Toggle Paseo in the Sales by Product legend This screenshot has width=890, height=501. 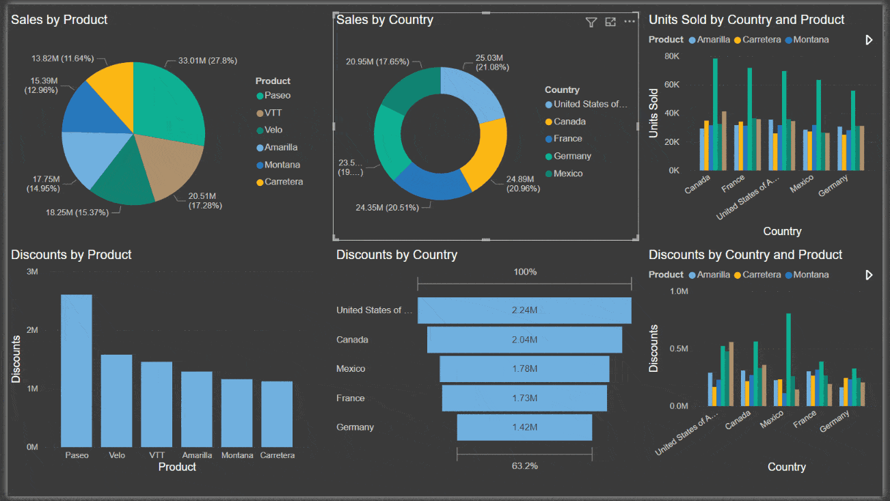[271, 95]
